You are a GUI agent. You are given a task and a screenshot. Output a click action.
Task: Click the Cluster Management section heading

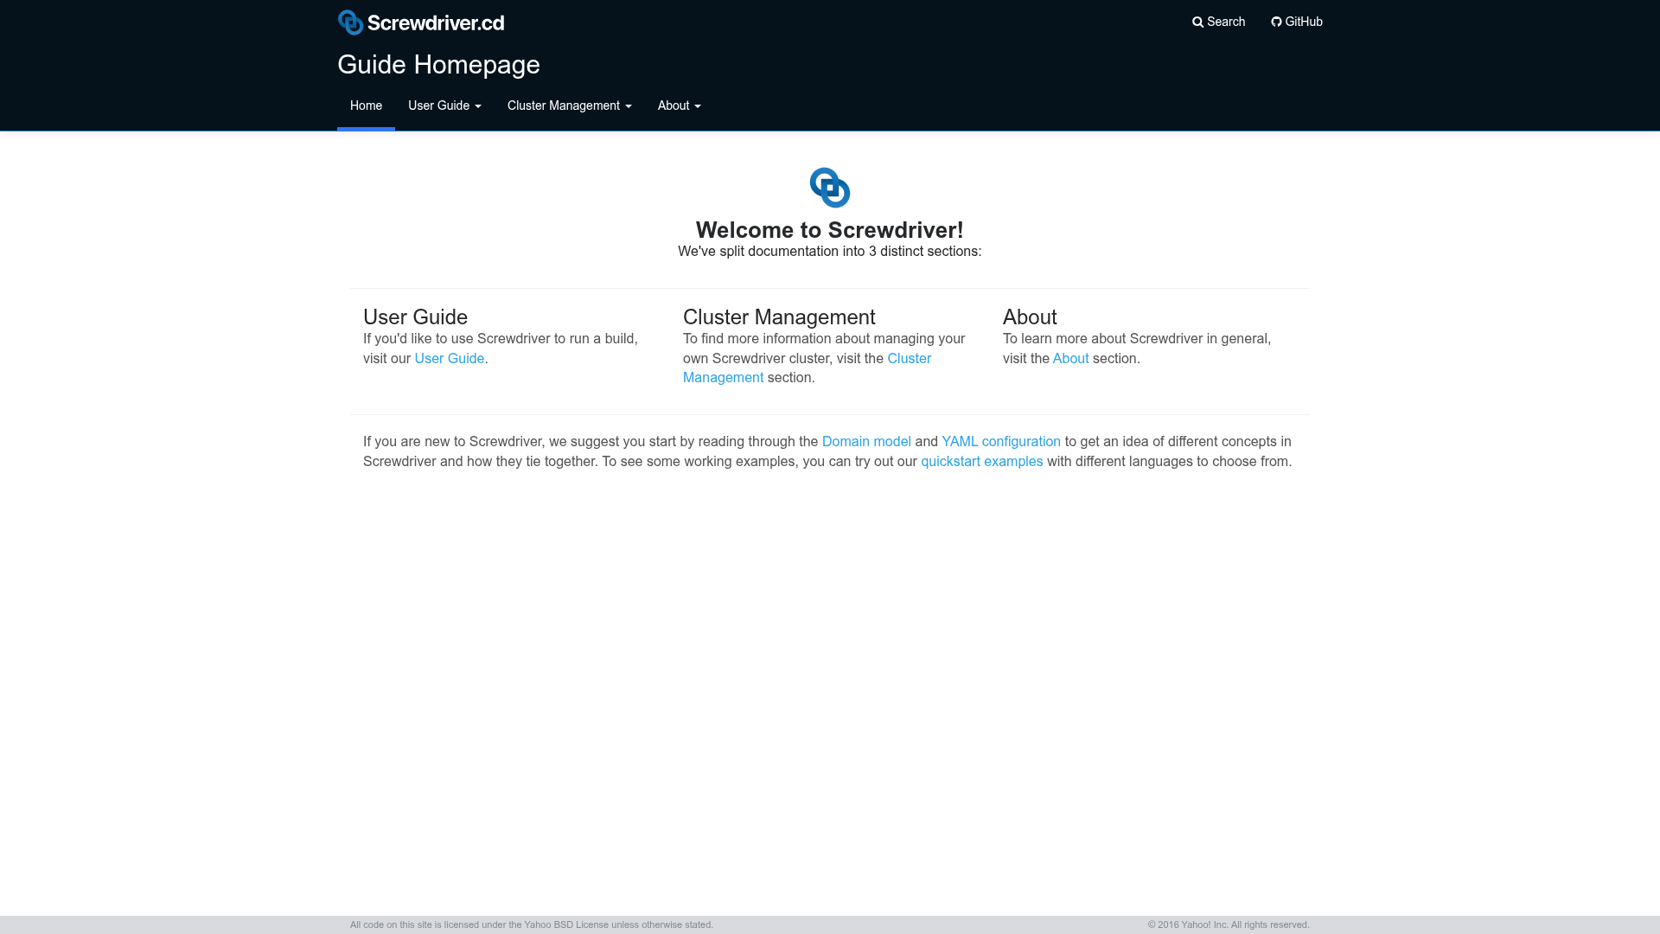tap(779, 317)
